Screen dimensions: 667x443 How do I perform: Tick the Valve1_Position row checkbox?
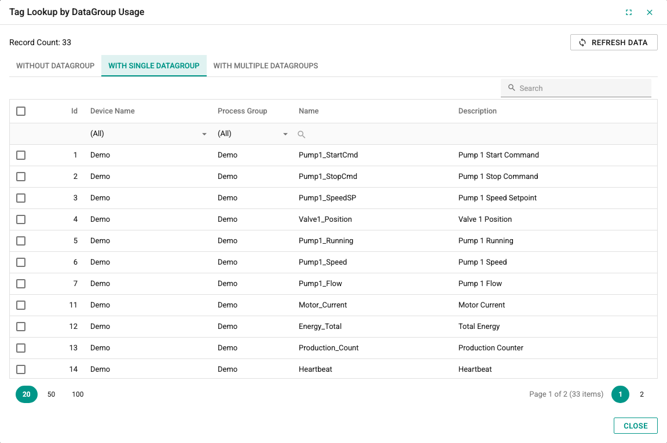(x=21, y=219)
